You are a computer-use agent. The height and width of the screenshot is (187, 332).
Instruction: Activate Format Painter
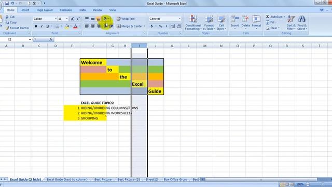(17, 28)
